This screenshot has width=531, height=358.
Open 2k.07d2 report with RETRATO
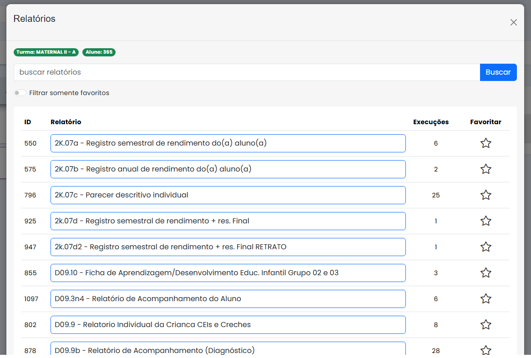[x=228, y=247]
